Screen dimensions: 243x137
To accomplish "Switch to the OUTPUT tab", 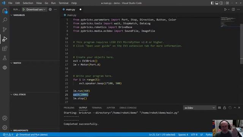I will coord(83,108).
